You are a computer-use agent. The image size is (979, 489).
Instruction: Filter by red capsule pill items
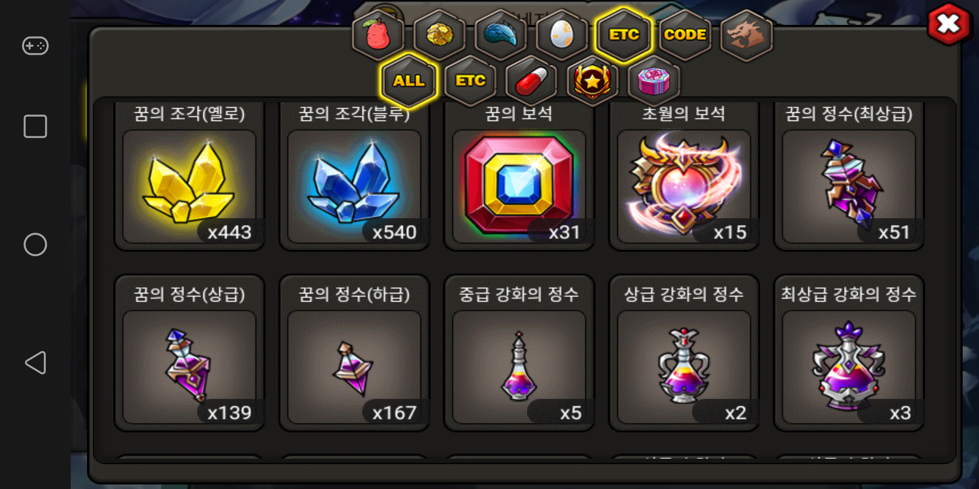click(531, 81)
